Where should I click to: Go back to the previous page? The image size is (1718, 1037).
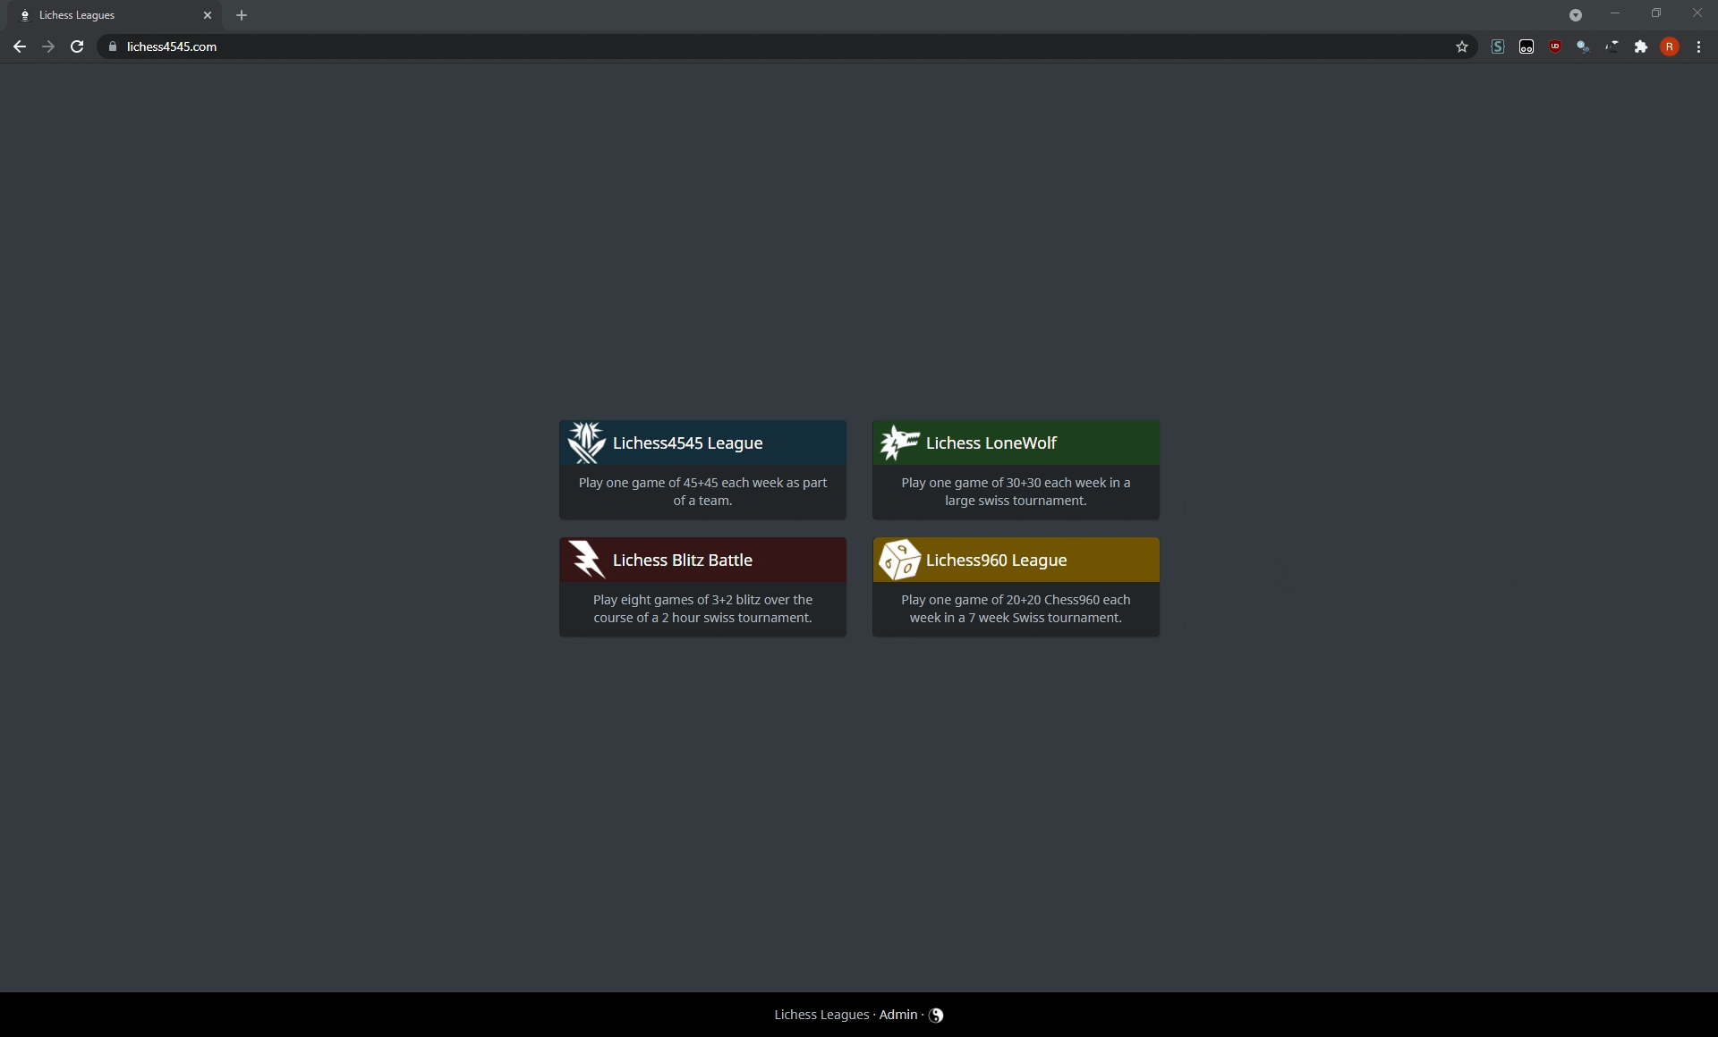click(x=20, y=46)
